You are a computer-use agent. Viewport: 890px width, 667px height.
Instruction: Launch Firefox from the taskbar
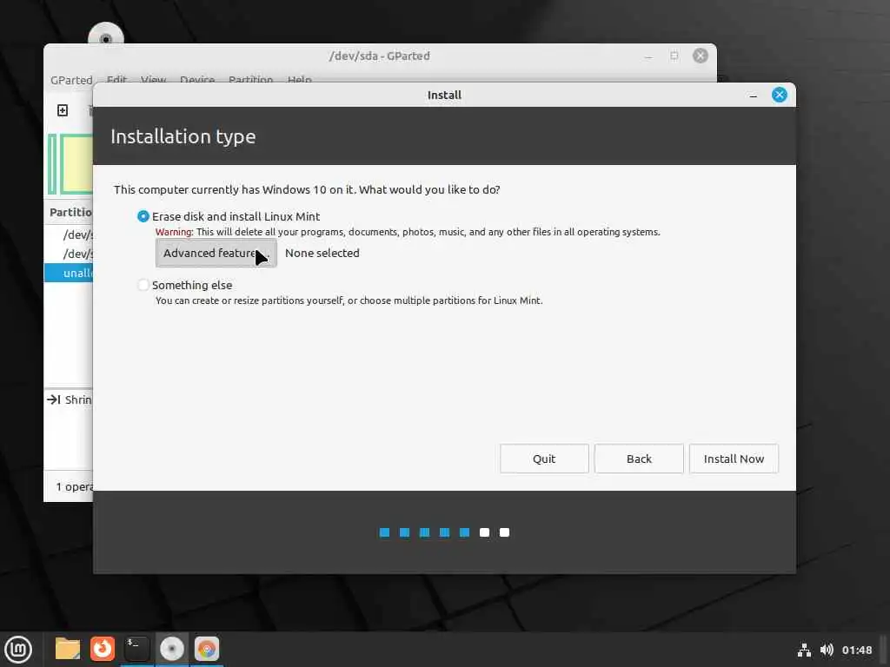pyautogui.click(x=103, y=649)
